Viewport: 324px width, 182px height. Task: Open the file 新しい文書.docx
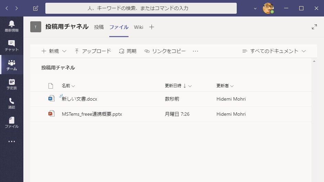pyautogui.click(x=79, y=99)
